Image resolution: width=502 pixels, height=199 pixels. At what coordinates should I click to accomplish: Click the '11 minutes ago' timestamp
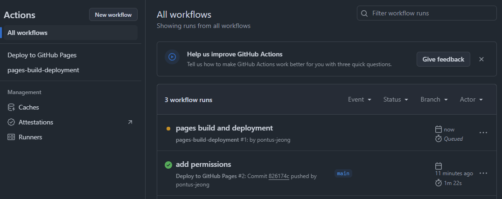click(x=454, y=173)
